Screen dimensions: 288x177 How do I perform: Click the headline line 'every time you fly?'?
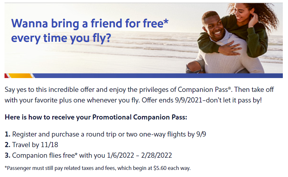tap(61, 38)
